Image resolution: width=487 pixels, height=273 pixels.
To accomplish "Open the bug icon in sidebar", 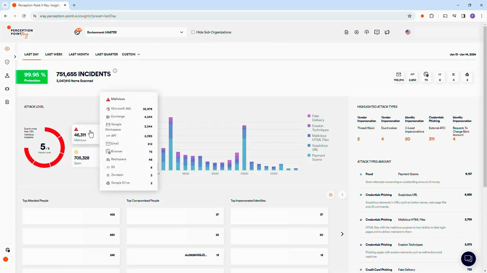I will (x=7, y=89).
